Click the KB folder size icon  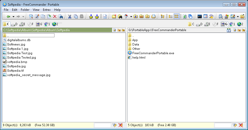pyautogui.click(x=141, y=16)
